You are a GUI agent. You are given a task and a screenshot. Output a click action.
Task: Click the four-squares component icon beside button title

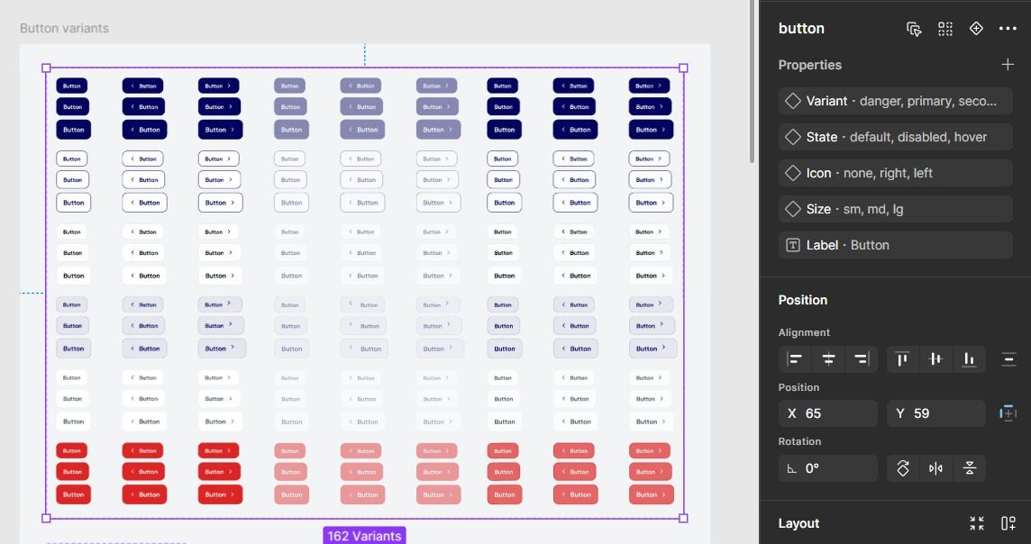pyautogui.click(x=944, y=29)
